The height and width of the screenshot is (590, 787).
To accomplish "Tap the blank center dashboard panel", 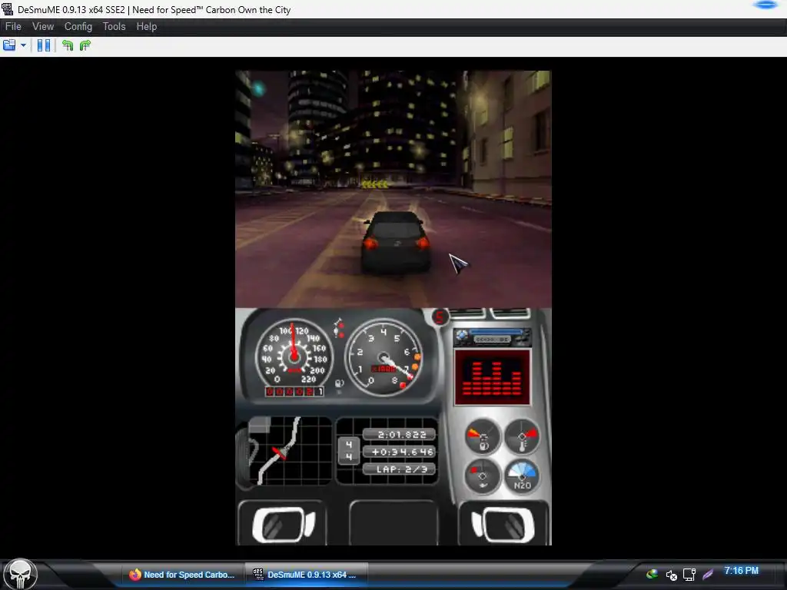I will (x=393, y=522).
